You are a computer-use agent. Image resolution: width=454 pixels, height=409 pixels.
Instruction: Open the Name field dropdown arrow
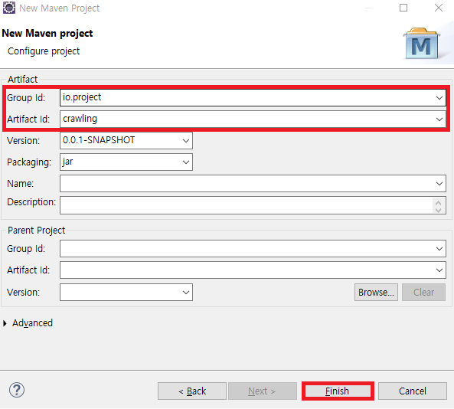pos(439,183)
